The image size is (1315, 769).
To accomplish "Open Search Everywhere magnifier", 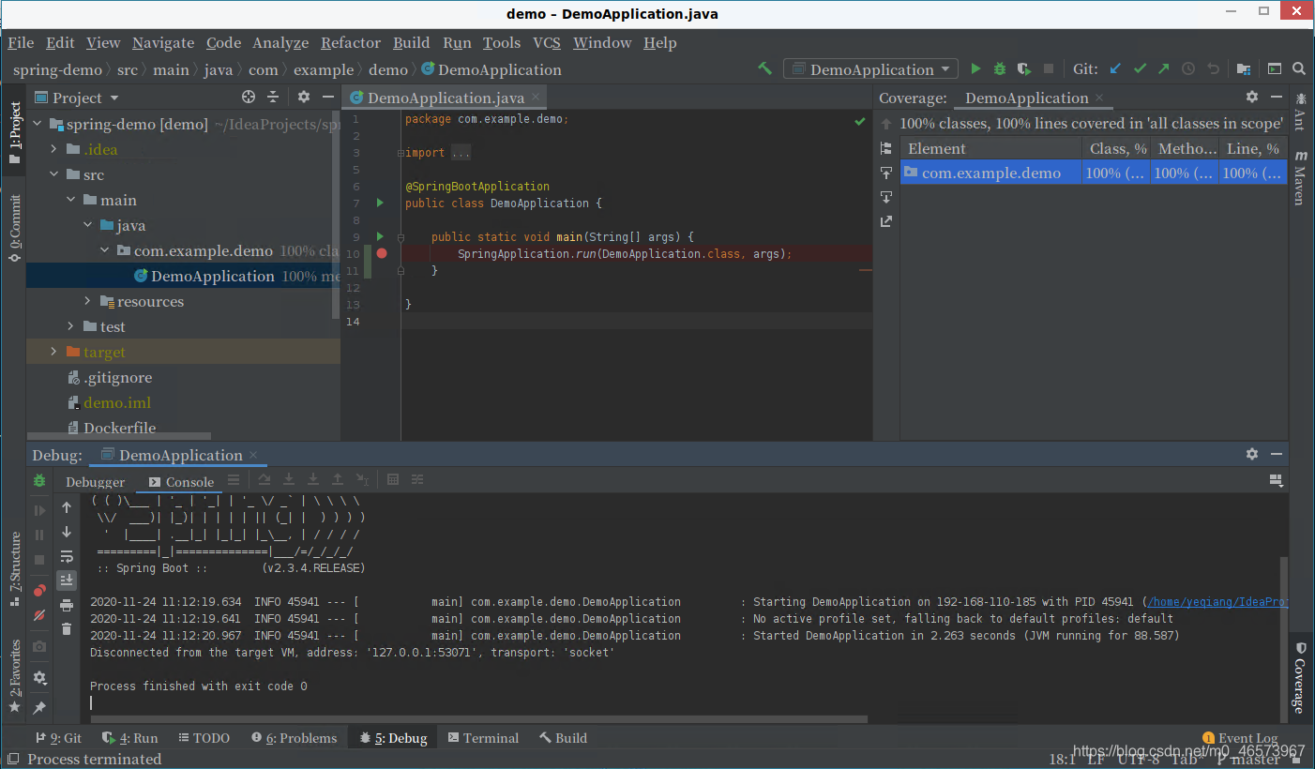I will coord(1299,68).
